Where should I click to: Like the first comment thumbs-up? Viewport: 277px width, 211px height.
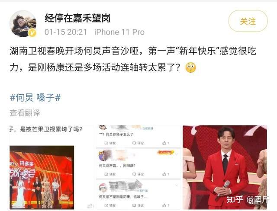click(x=166, y=143)
